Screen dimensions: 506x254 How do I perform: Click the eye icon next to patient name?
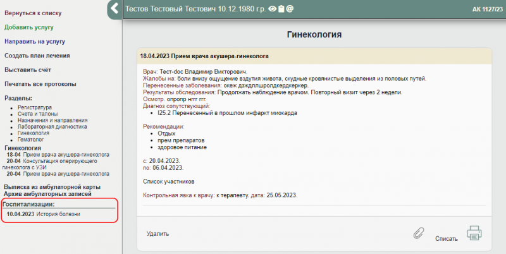(272, 9)
